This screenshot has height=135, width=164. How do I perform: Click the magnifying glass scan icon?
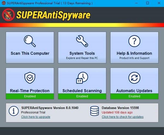(30, 41)
